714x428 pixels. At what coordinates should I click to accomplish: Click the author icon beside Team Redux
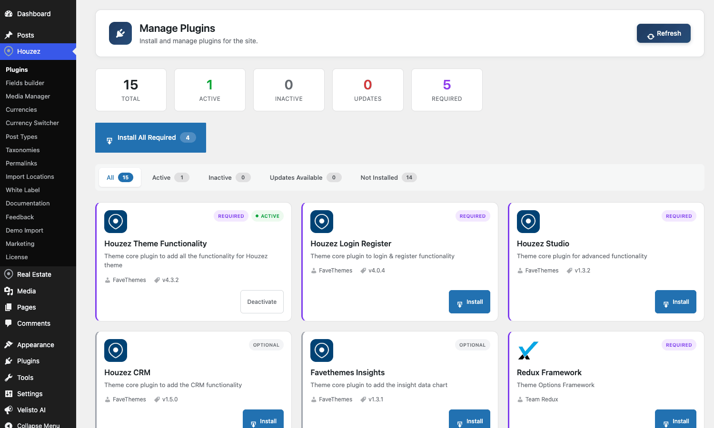pyautogui.click(x=520, y=399)
